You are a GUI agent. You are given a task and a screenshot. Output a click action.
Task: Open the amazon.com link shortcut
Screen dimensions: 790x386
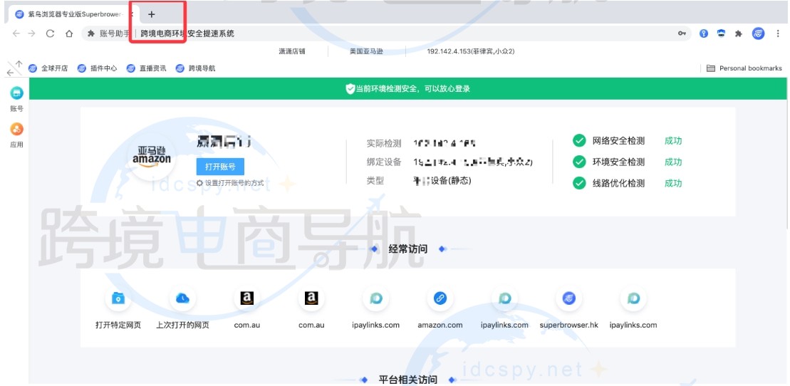point(440,299)
